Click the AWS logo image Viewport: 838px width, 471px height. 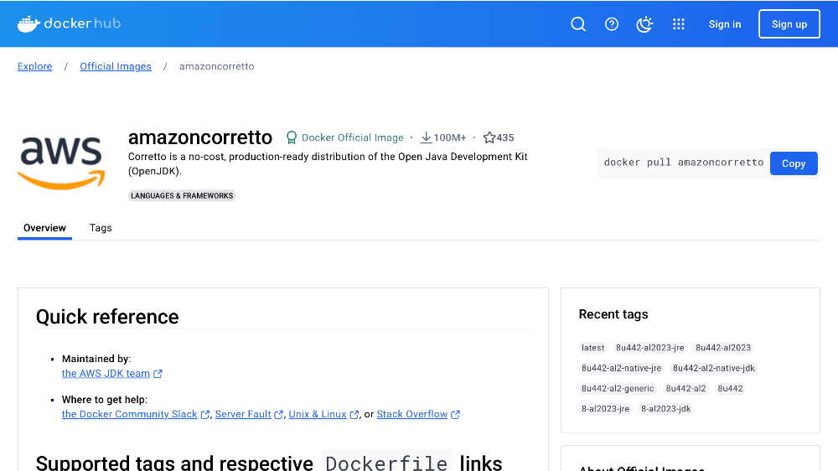(61, 163)
